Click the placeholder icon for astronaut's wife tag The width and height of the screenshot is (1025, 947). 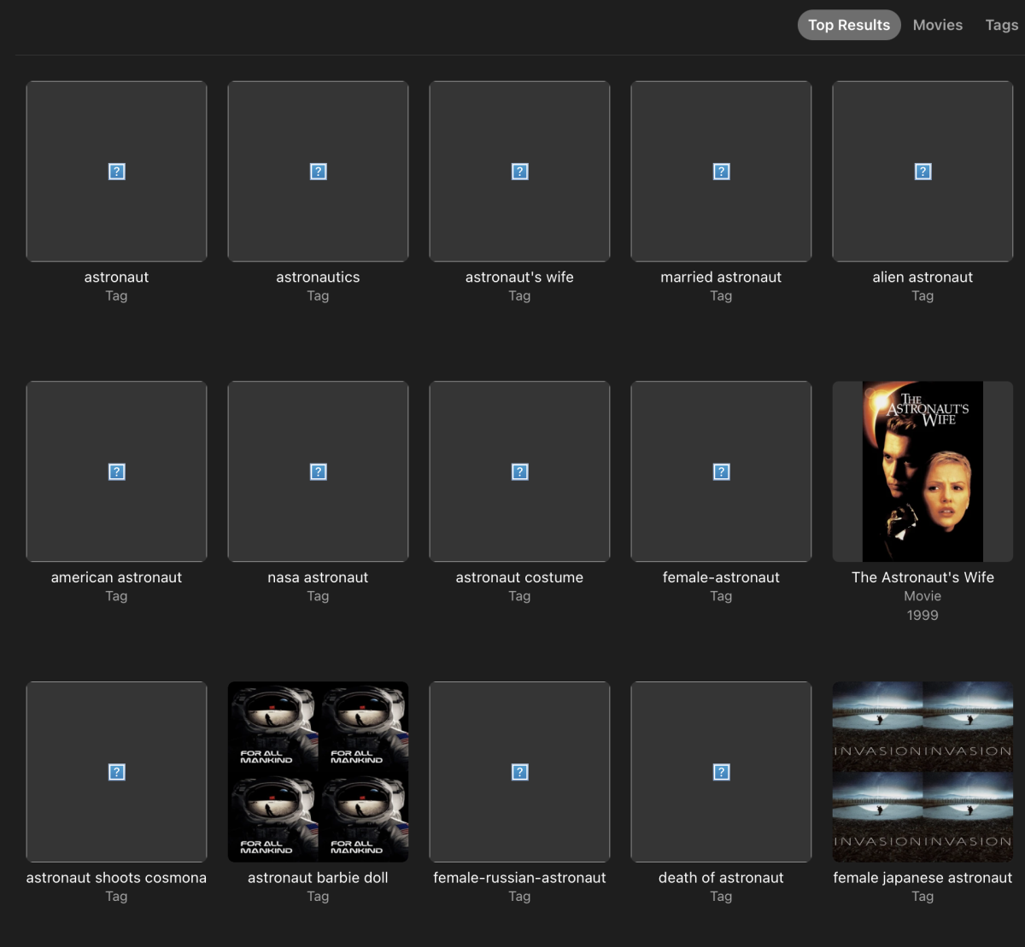click(519, 171)
